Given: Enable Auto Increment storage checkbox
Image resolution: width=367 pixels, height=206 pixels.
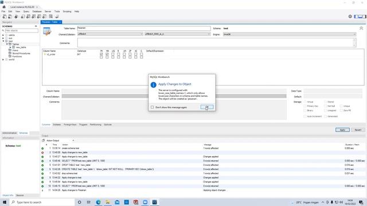Looking at the screenshot, I should coord(305,116).
